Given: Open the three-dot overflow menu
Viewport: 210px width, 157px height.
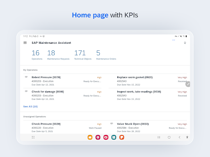Looking at the screenshot, I should tap(173, 40).
